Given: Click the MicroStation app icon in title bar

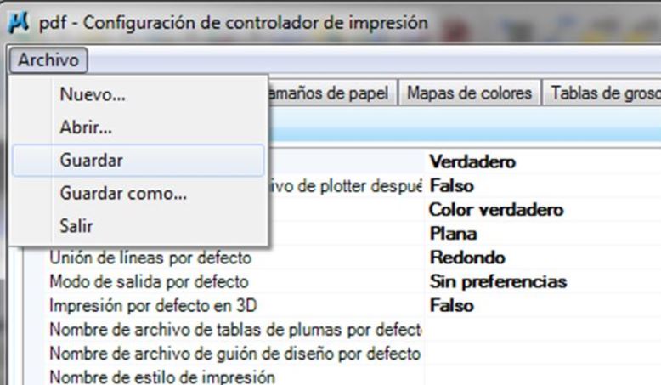Looking at the screenshot, I should (18, 23).
